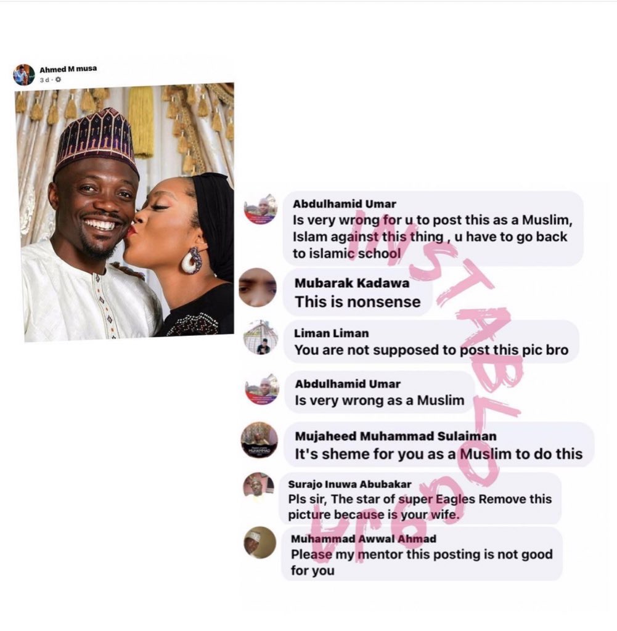Click Surajo Inuwa Abubakar's name

(x=349, y=484)
